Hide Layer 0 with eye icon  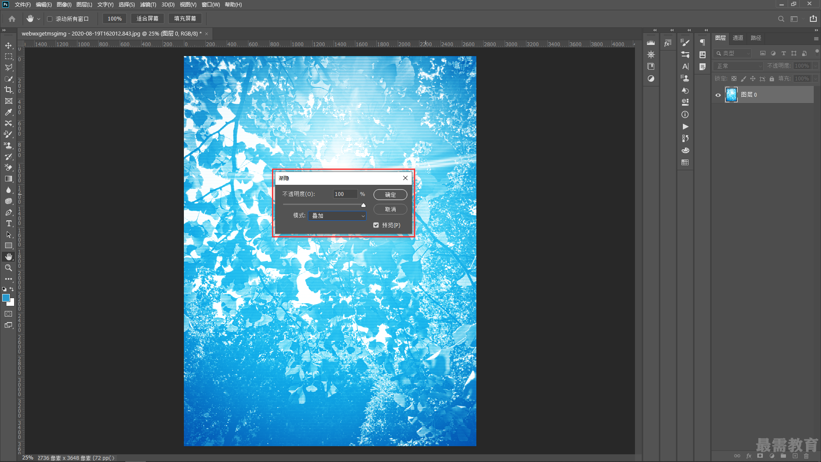718,95
